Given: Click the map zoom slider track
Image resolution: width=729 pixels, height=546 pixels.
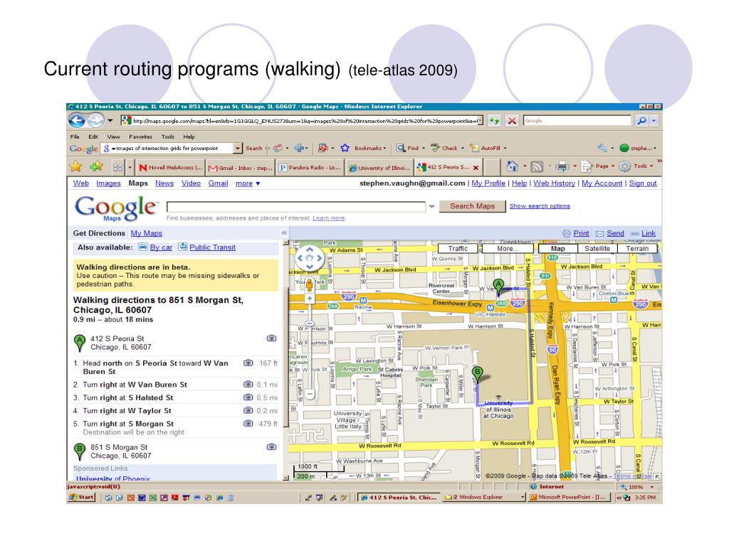Looking at the screenshot, I should point(310,346).
